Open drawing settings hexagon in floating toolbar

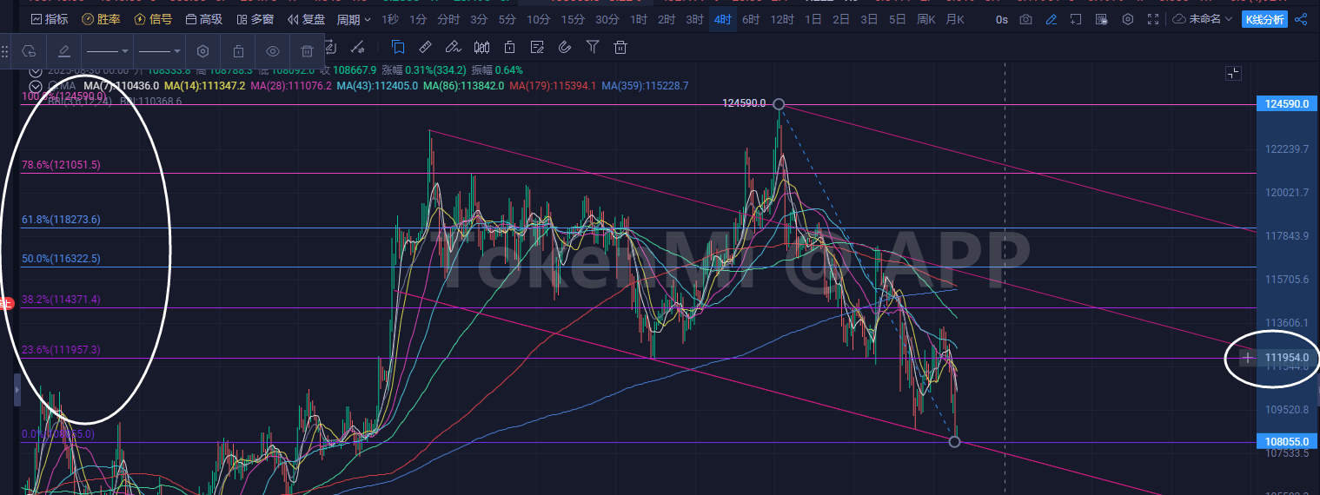coord(203,51)
